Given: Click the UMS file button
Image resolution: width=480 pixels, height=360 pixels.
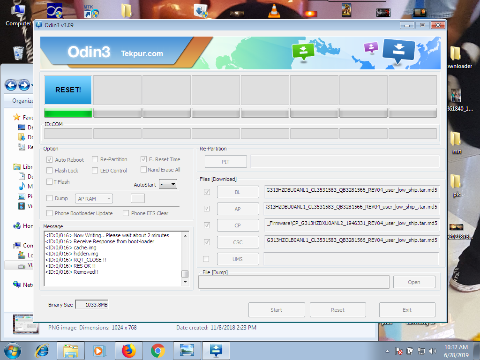Looking at the screenshot, I should pos(238,259).
